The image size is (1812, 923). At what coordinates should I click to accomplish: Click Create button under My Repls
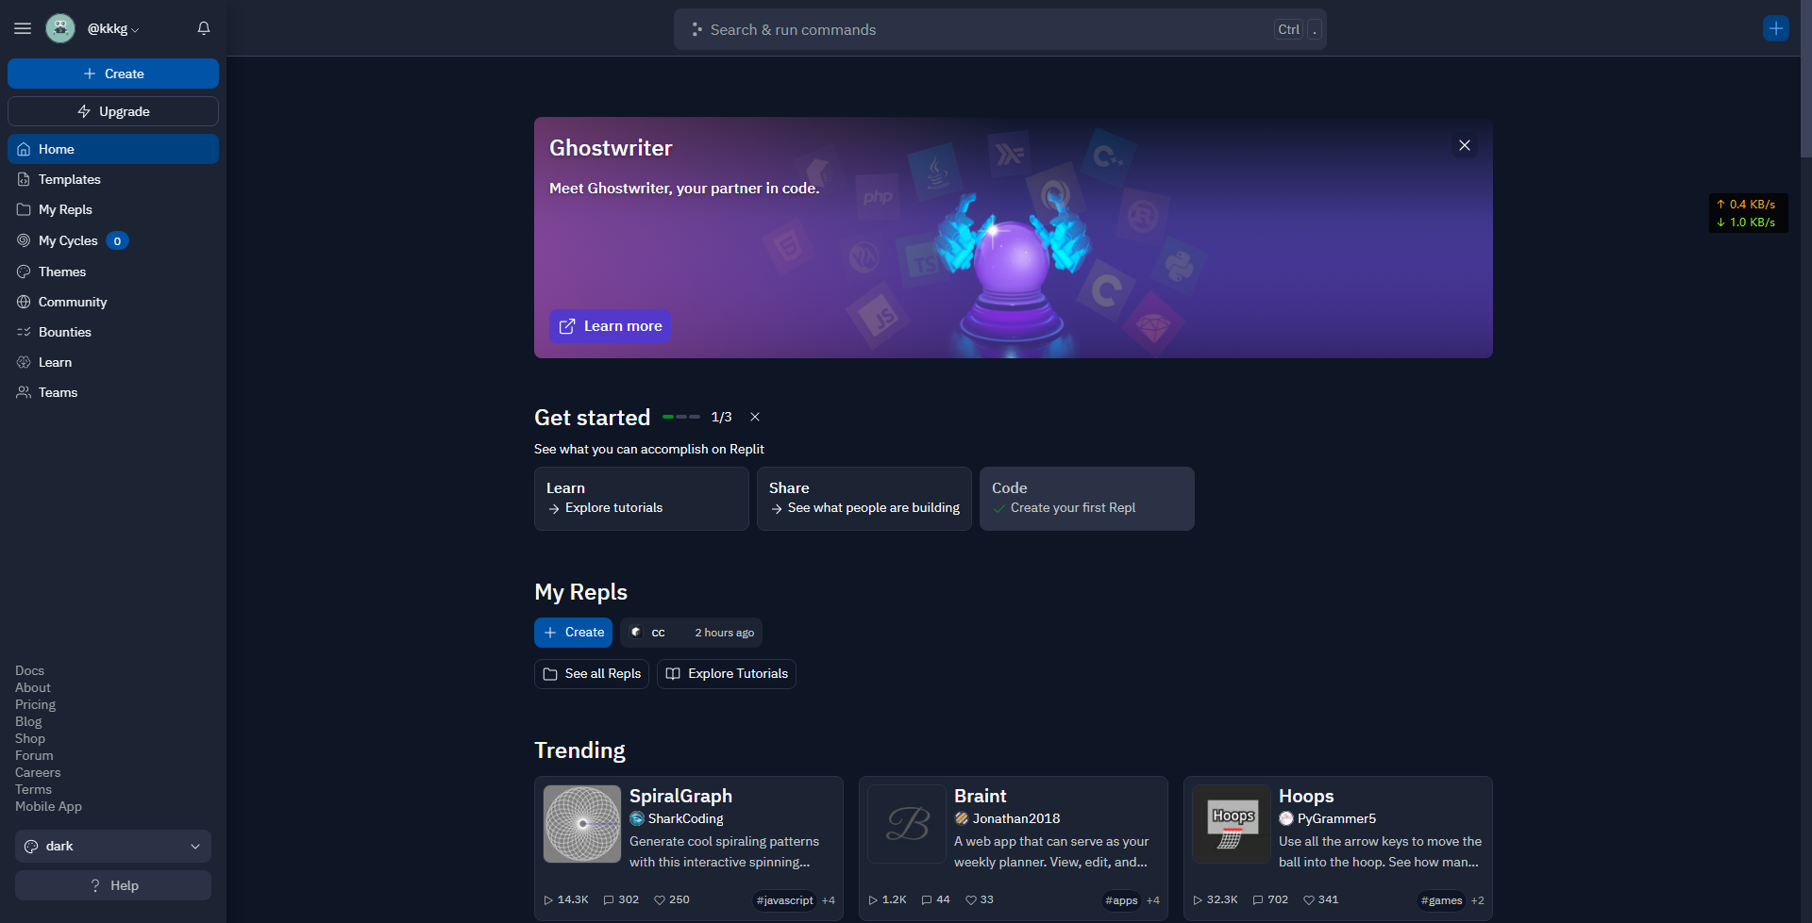coord(573,633)
